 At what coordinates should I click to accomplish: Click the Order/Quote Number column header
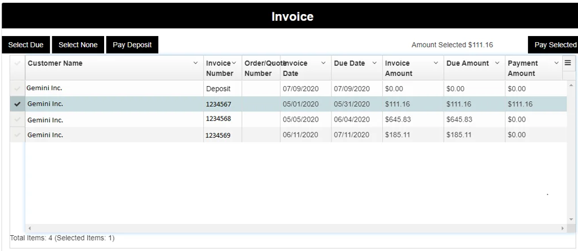[260, 68]
